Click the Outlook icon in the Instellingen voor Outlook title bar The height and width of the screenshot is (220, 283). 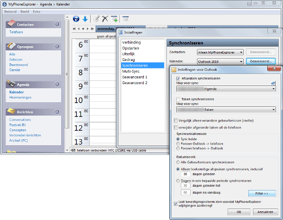tap(174, 70)
